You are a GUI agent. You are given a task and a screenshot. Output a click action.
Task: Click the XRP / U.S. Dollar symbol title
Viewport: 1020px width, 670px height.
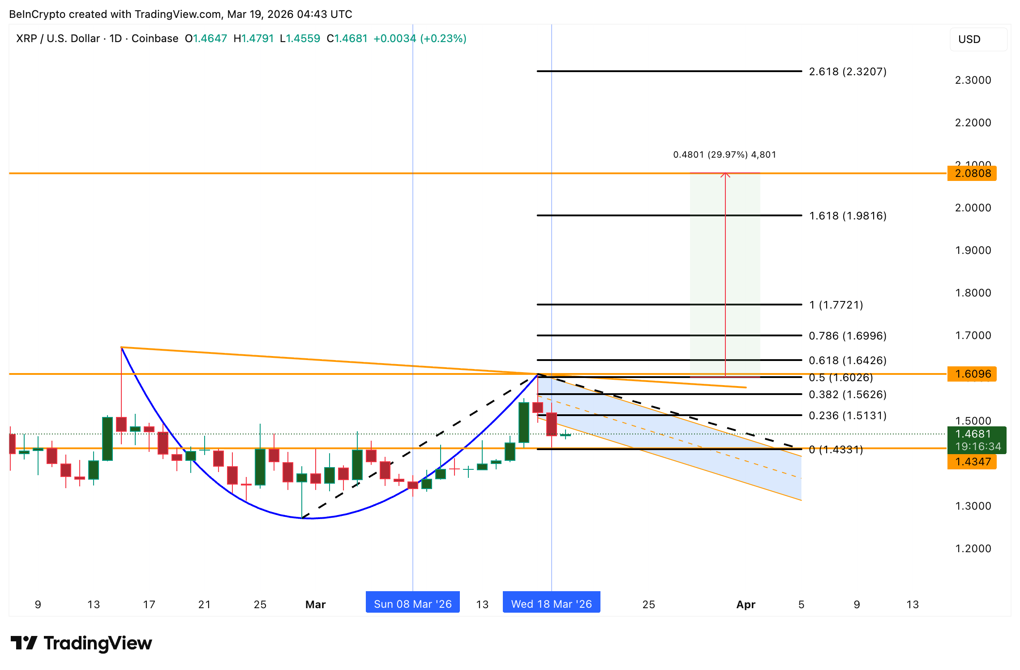[57, 39]
